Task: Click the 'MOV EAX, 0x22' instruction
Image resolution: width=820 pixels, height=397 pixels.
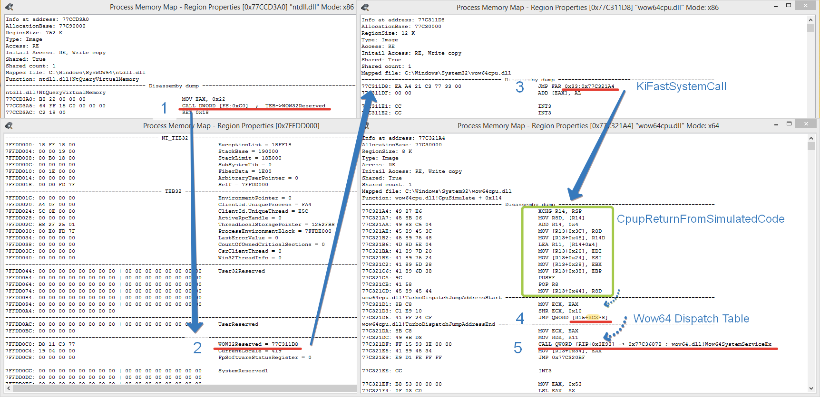Action: (x=204, y=99)
